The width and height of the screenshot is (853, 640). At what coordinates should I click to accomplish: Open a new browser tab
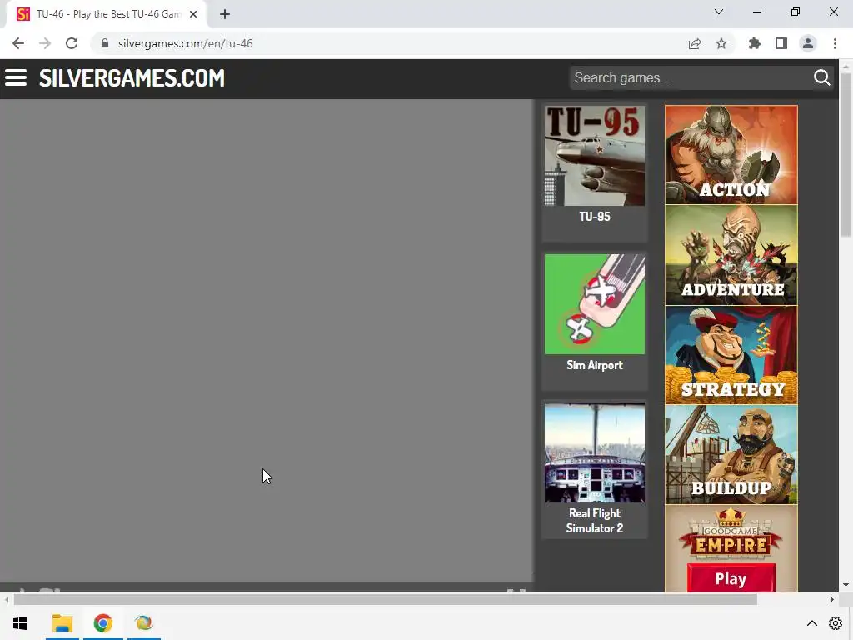pos(225,14)
